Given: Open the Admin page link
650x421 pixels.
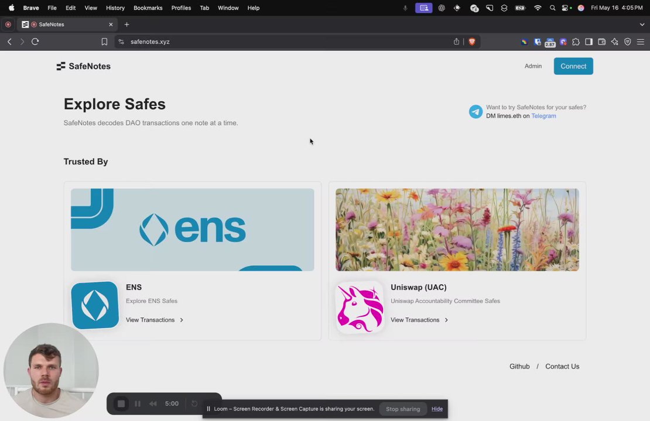Looking at the screenshot, I should coord(533,66).
